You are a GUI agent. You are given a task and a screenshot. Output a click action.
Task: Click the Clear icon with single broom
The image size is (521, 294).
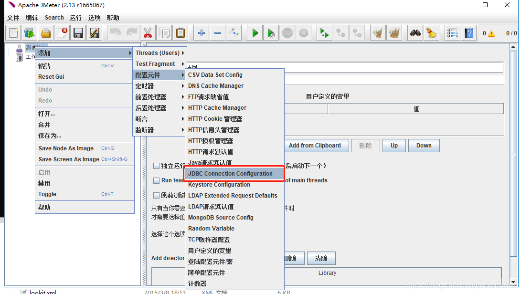click(378, 33)
